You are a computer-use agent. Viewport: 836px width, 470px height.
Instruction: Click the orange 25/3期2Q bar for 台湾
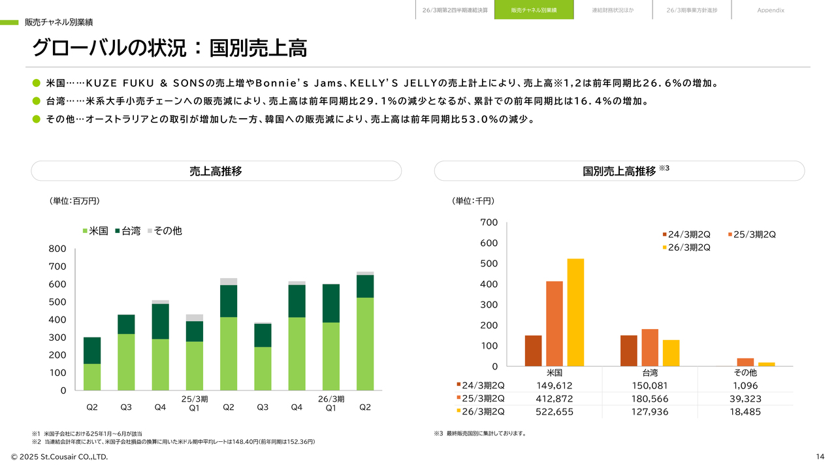[x=650, y=347]
